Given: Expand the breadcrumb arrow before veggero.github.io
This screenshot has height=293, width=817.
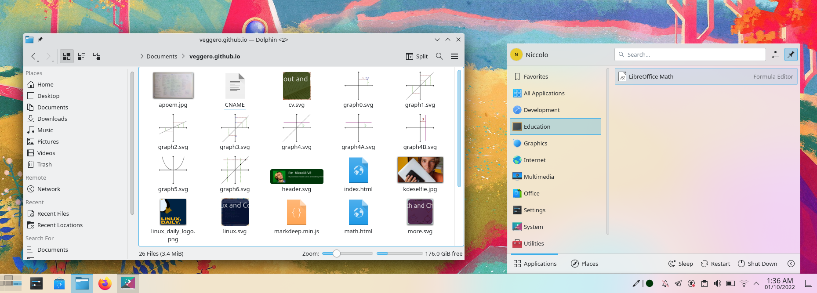Looking at the screenshot, I should pos(183,56).
